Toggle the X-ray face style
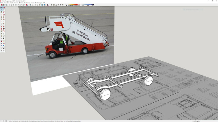Screen dimensions: 218x122 tap(31, 5)
